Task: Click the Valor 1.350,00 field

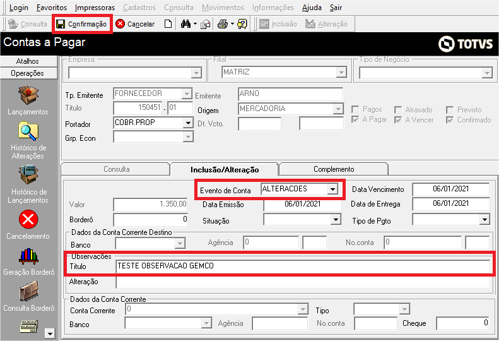Action: [x=151, y=204]
